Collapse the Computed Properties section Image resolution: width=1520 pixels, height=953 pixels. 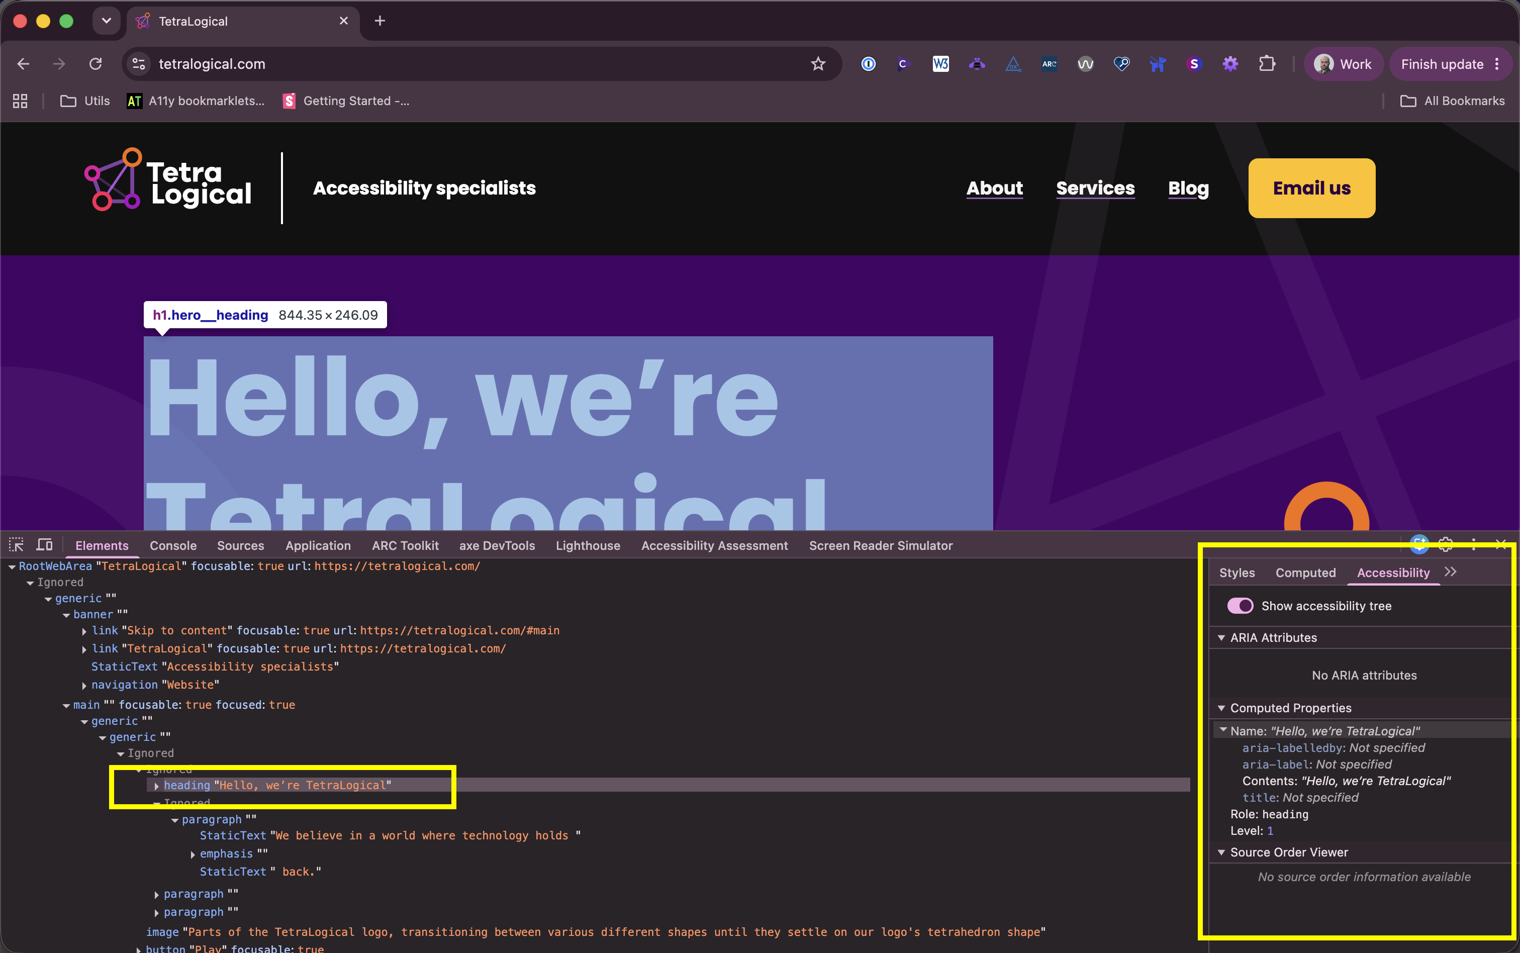[x=1221, y=708]
